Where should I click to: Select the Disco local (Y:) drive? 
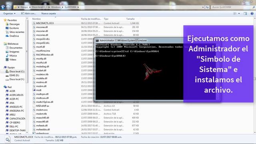17,79
